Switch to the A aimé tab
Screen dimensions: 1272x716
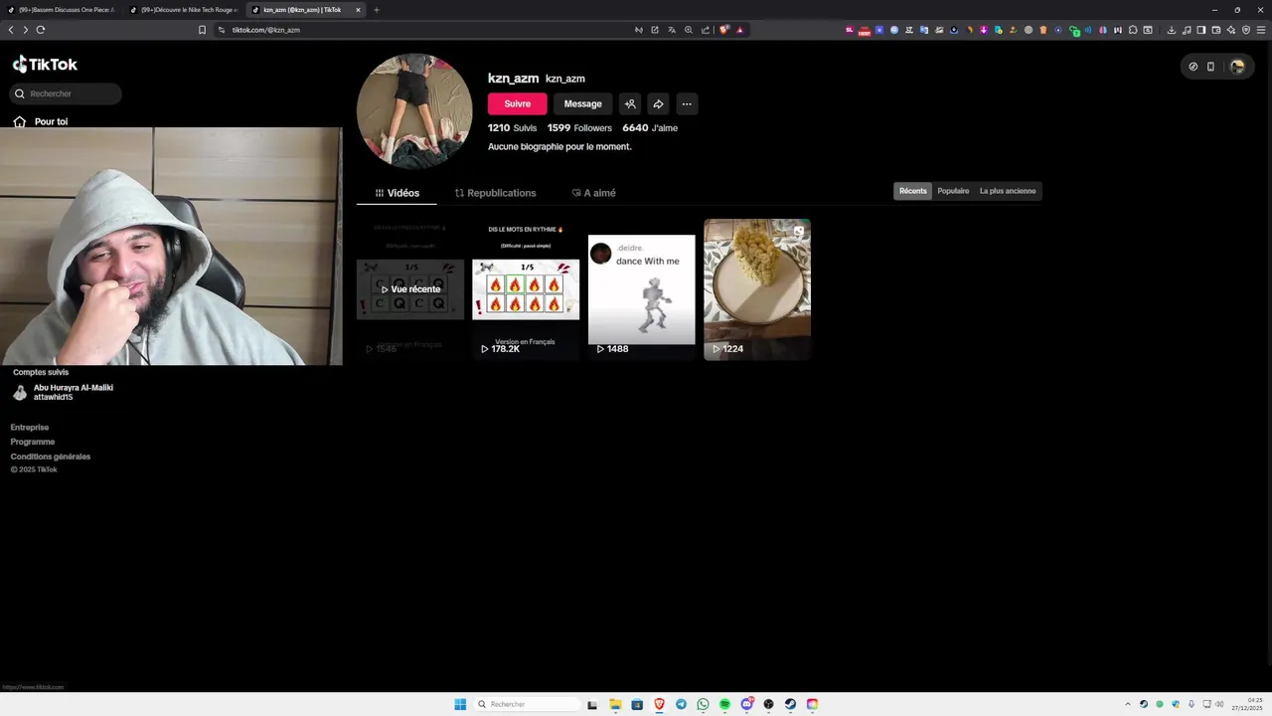click(594, 193)
